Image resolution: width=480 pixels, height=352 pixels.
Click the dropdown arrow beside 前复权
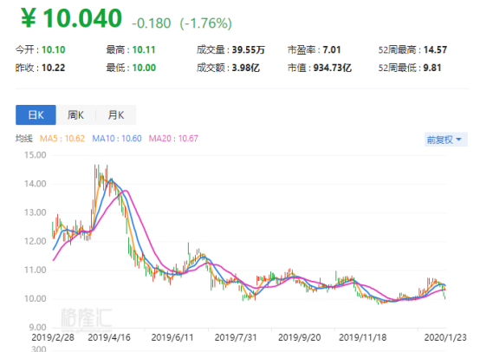(x=458, y=140)
